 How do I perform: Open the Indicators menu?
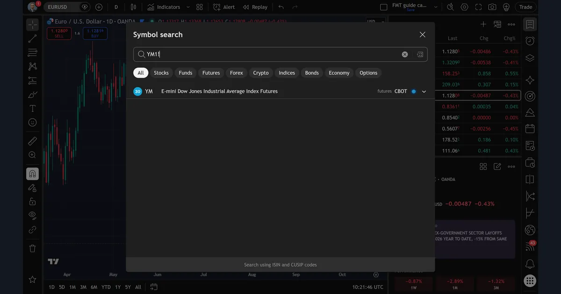click(164, 7)
